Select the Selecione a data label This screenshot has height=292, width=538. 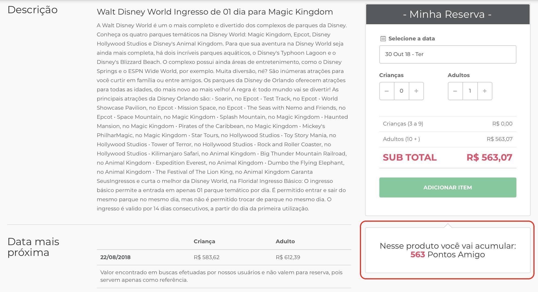coord(411,39)
